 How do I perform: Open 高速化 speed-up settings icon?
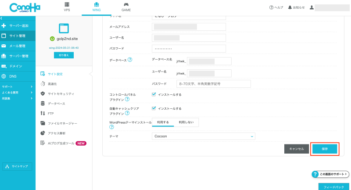(x=43, y=83)
